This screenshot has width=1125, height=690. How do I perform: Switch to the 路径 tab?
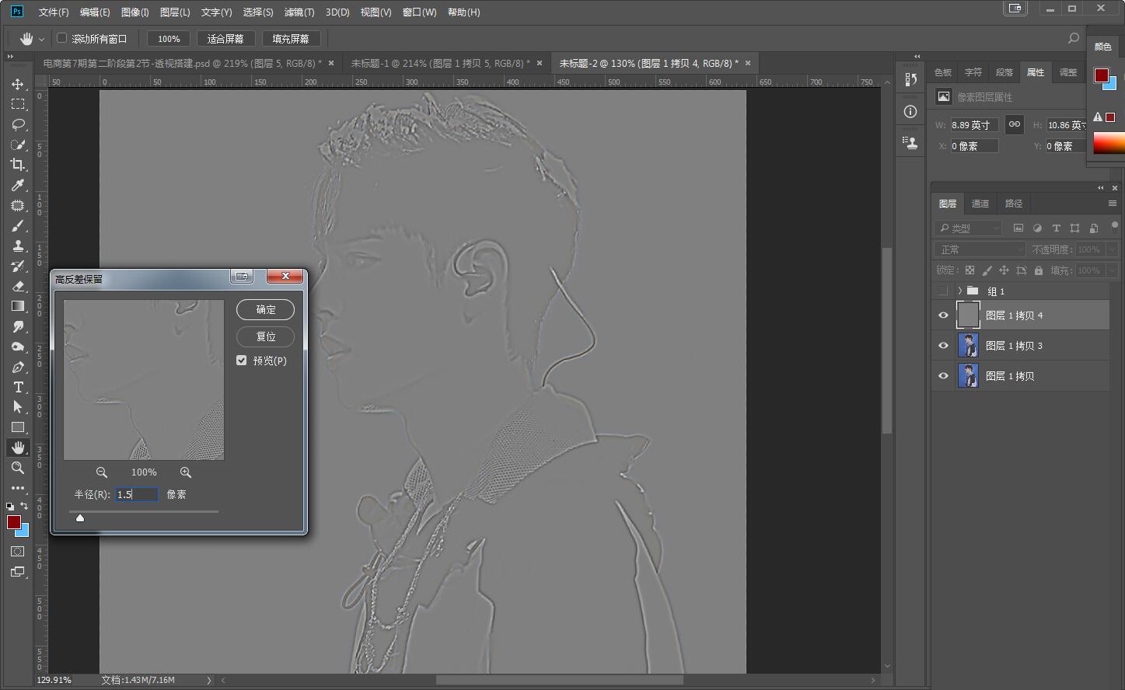point(1014,204)
